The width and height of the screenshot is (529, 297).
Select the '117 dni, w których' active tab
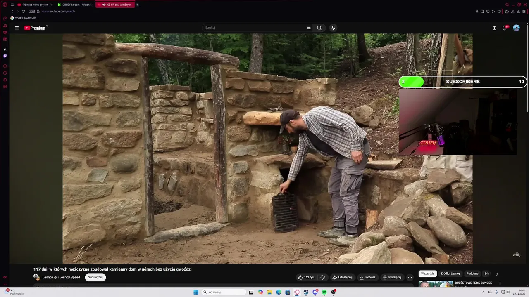[115, 5]
